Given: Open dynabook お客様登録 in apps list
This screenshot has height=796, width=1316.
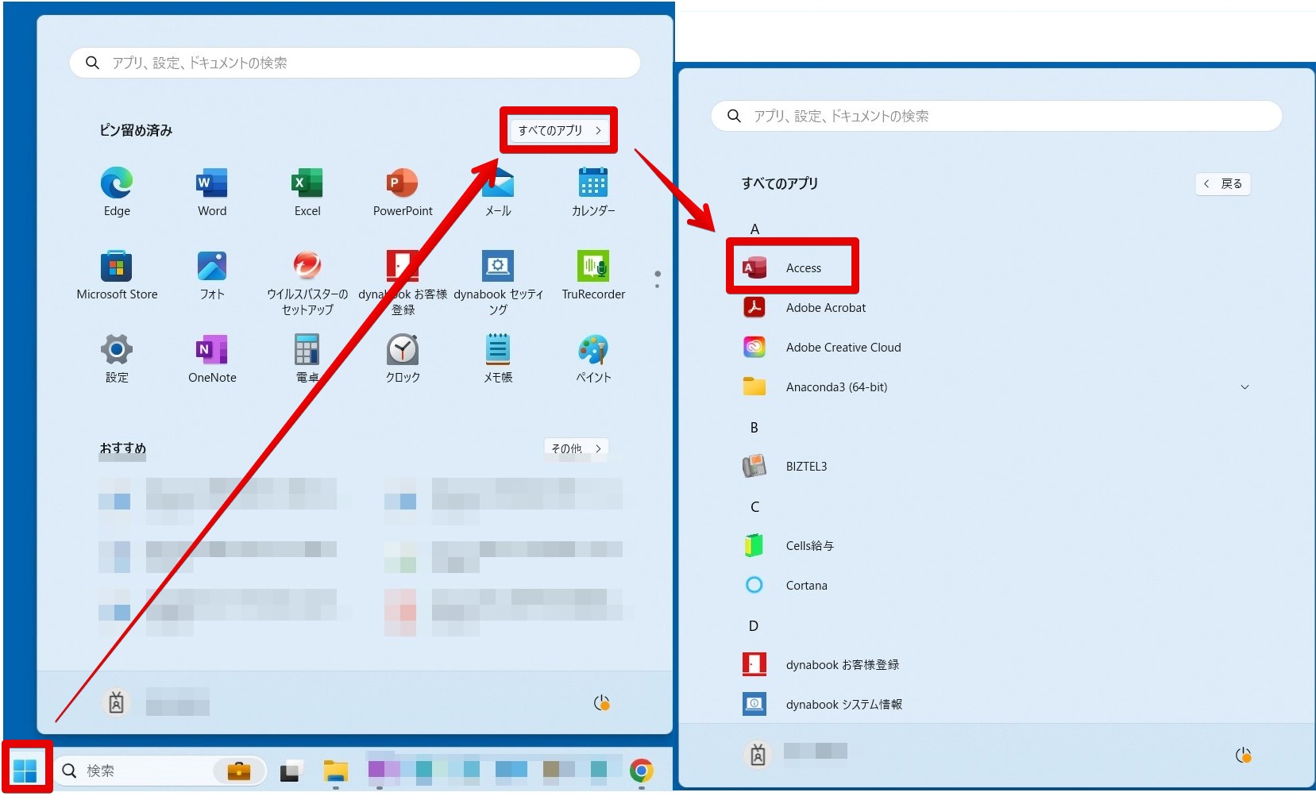Looking at the screenshot, I should (997, 665).
